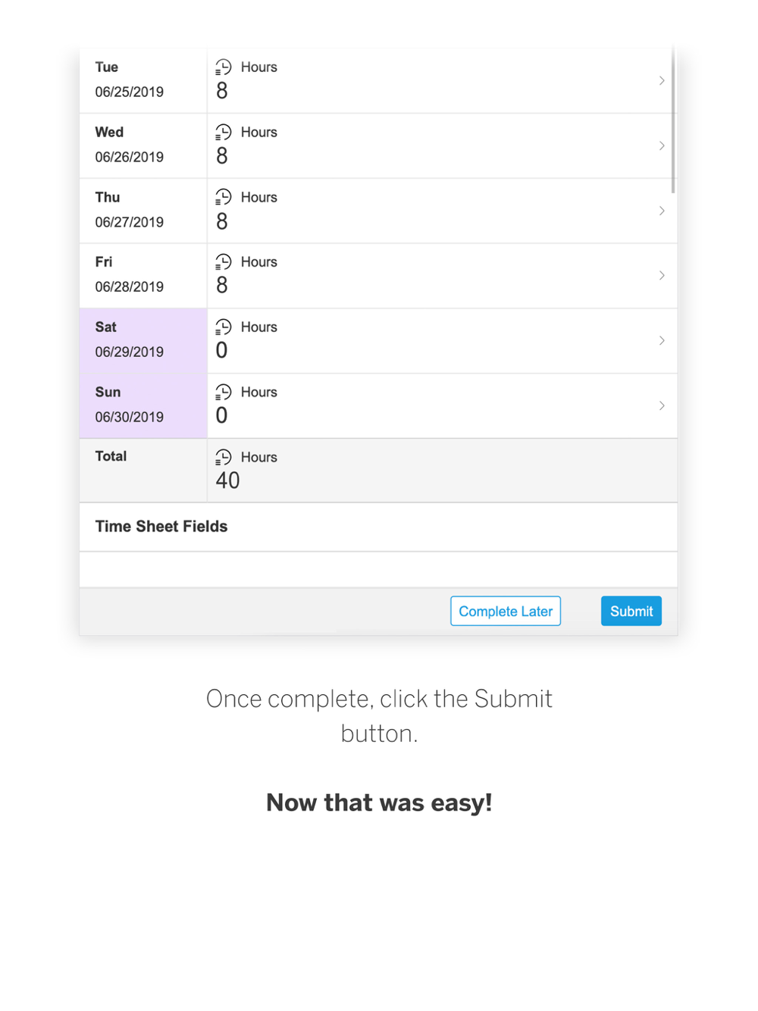
Task: Expand Thursday 06/27/2019 row chevron
Action: coord(662,211)
